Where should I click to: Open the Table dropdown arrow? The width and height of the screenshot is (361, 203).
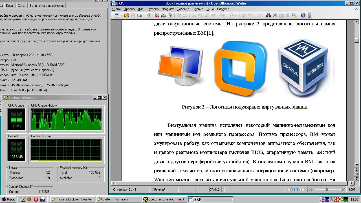click(x=255, y=15)
